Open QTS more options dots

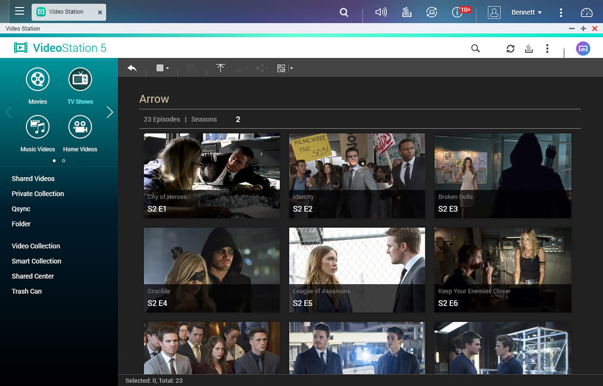click(561, 13)
